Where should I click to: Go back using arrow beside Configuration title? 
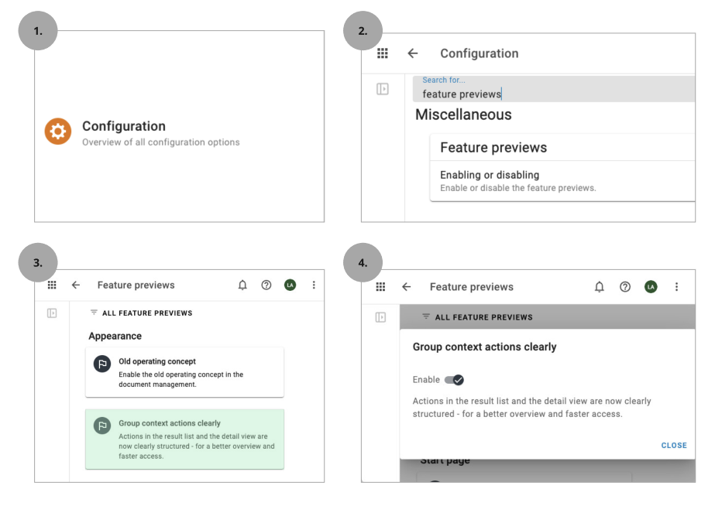(x=413, y=53)
